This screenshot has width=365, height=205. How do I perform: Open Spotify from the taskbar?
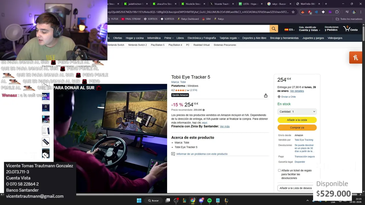tap(210, 200)
